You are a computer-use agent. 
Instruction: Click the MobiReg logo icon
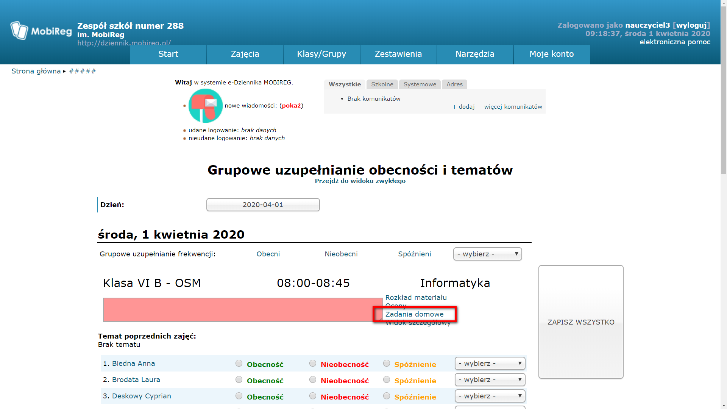(x=19, y=31)
